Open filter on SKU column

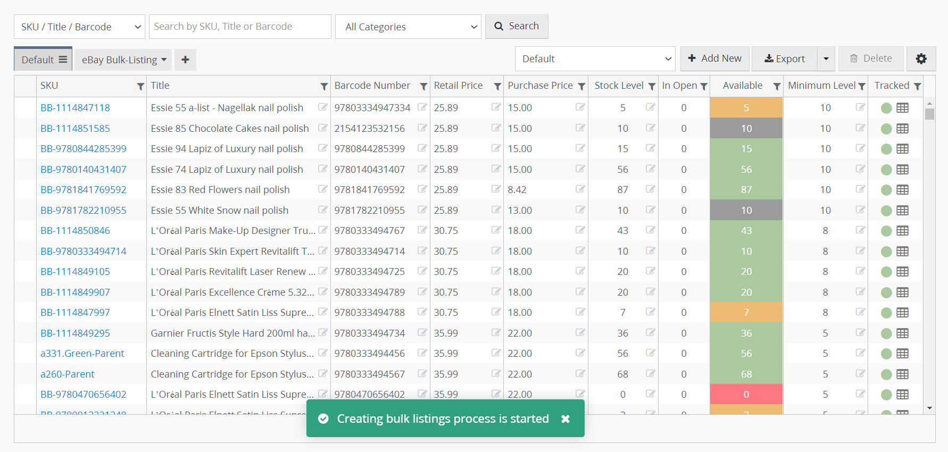[140, 87]
